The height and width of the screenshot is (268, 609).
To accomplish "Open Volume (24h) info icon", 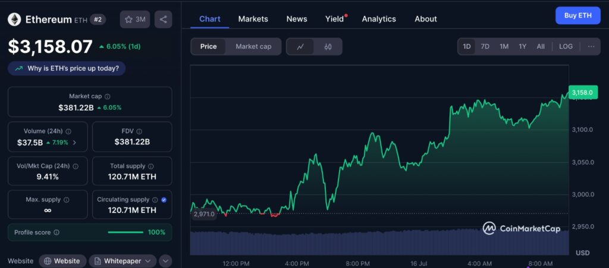I will pyautogui.click(x=69, y=131).
